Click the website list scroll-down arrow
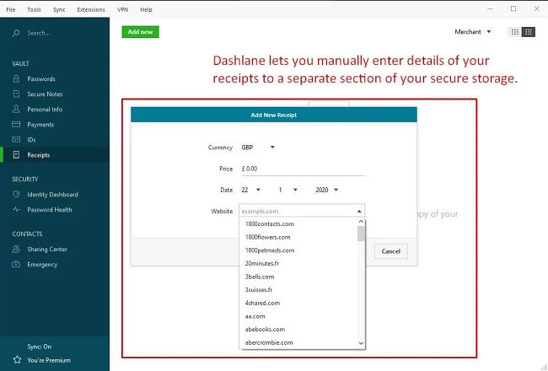Viewport: 548px width, 371px height. tap(361, 343)
